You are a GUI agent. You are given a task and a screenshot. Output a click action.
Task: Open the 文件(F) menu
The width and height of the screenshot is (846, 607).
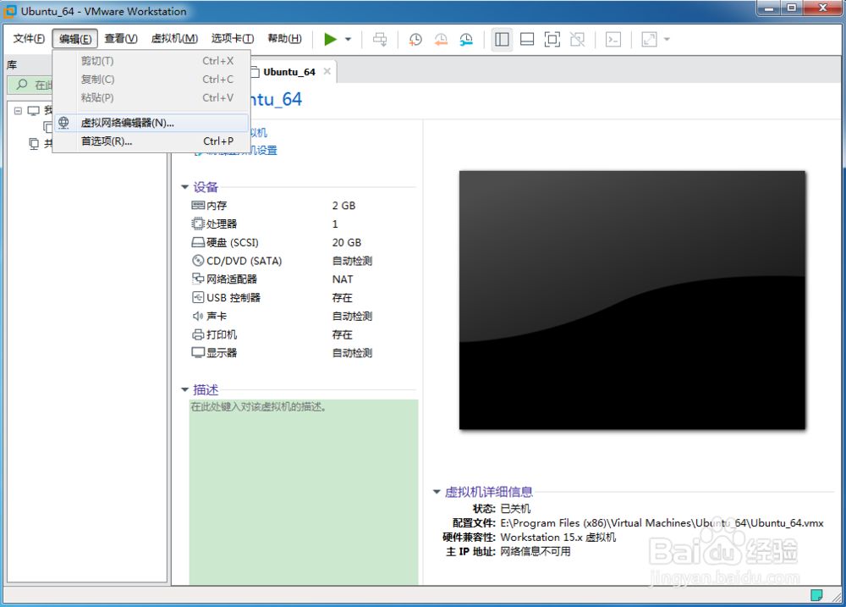pos(29,38)
